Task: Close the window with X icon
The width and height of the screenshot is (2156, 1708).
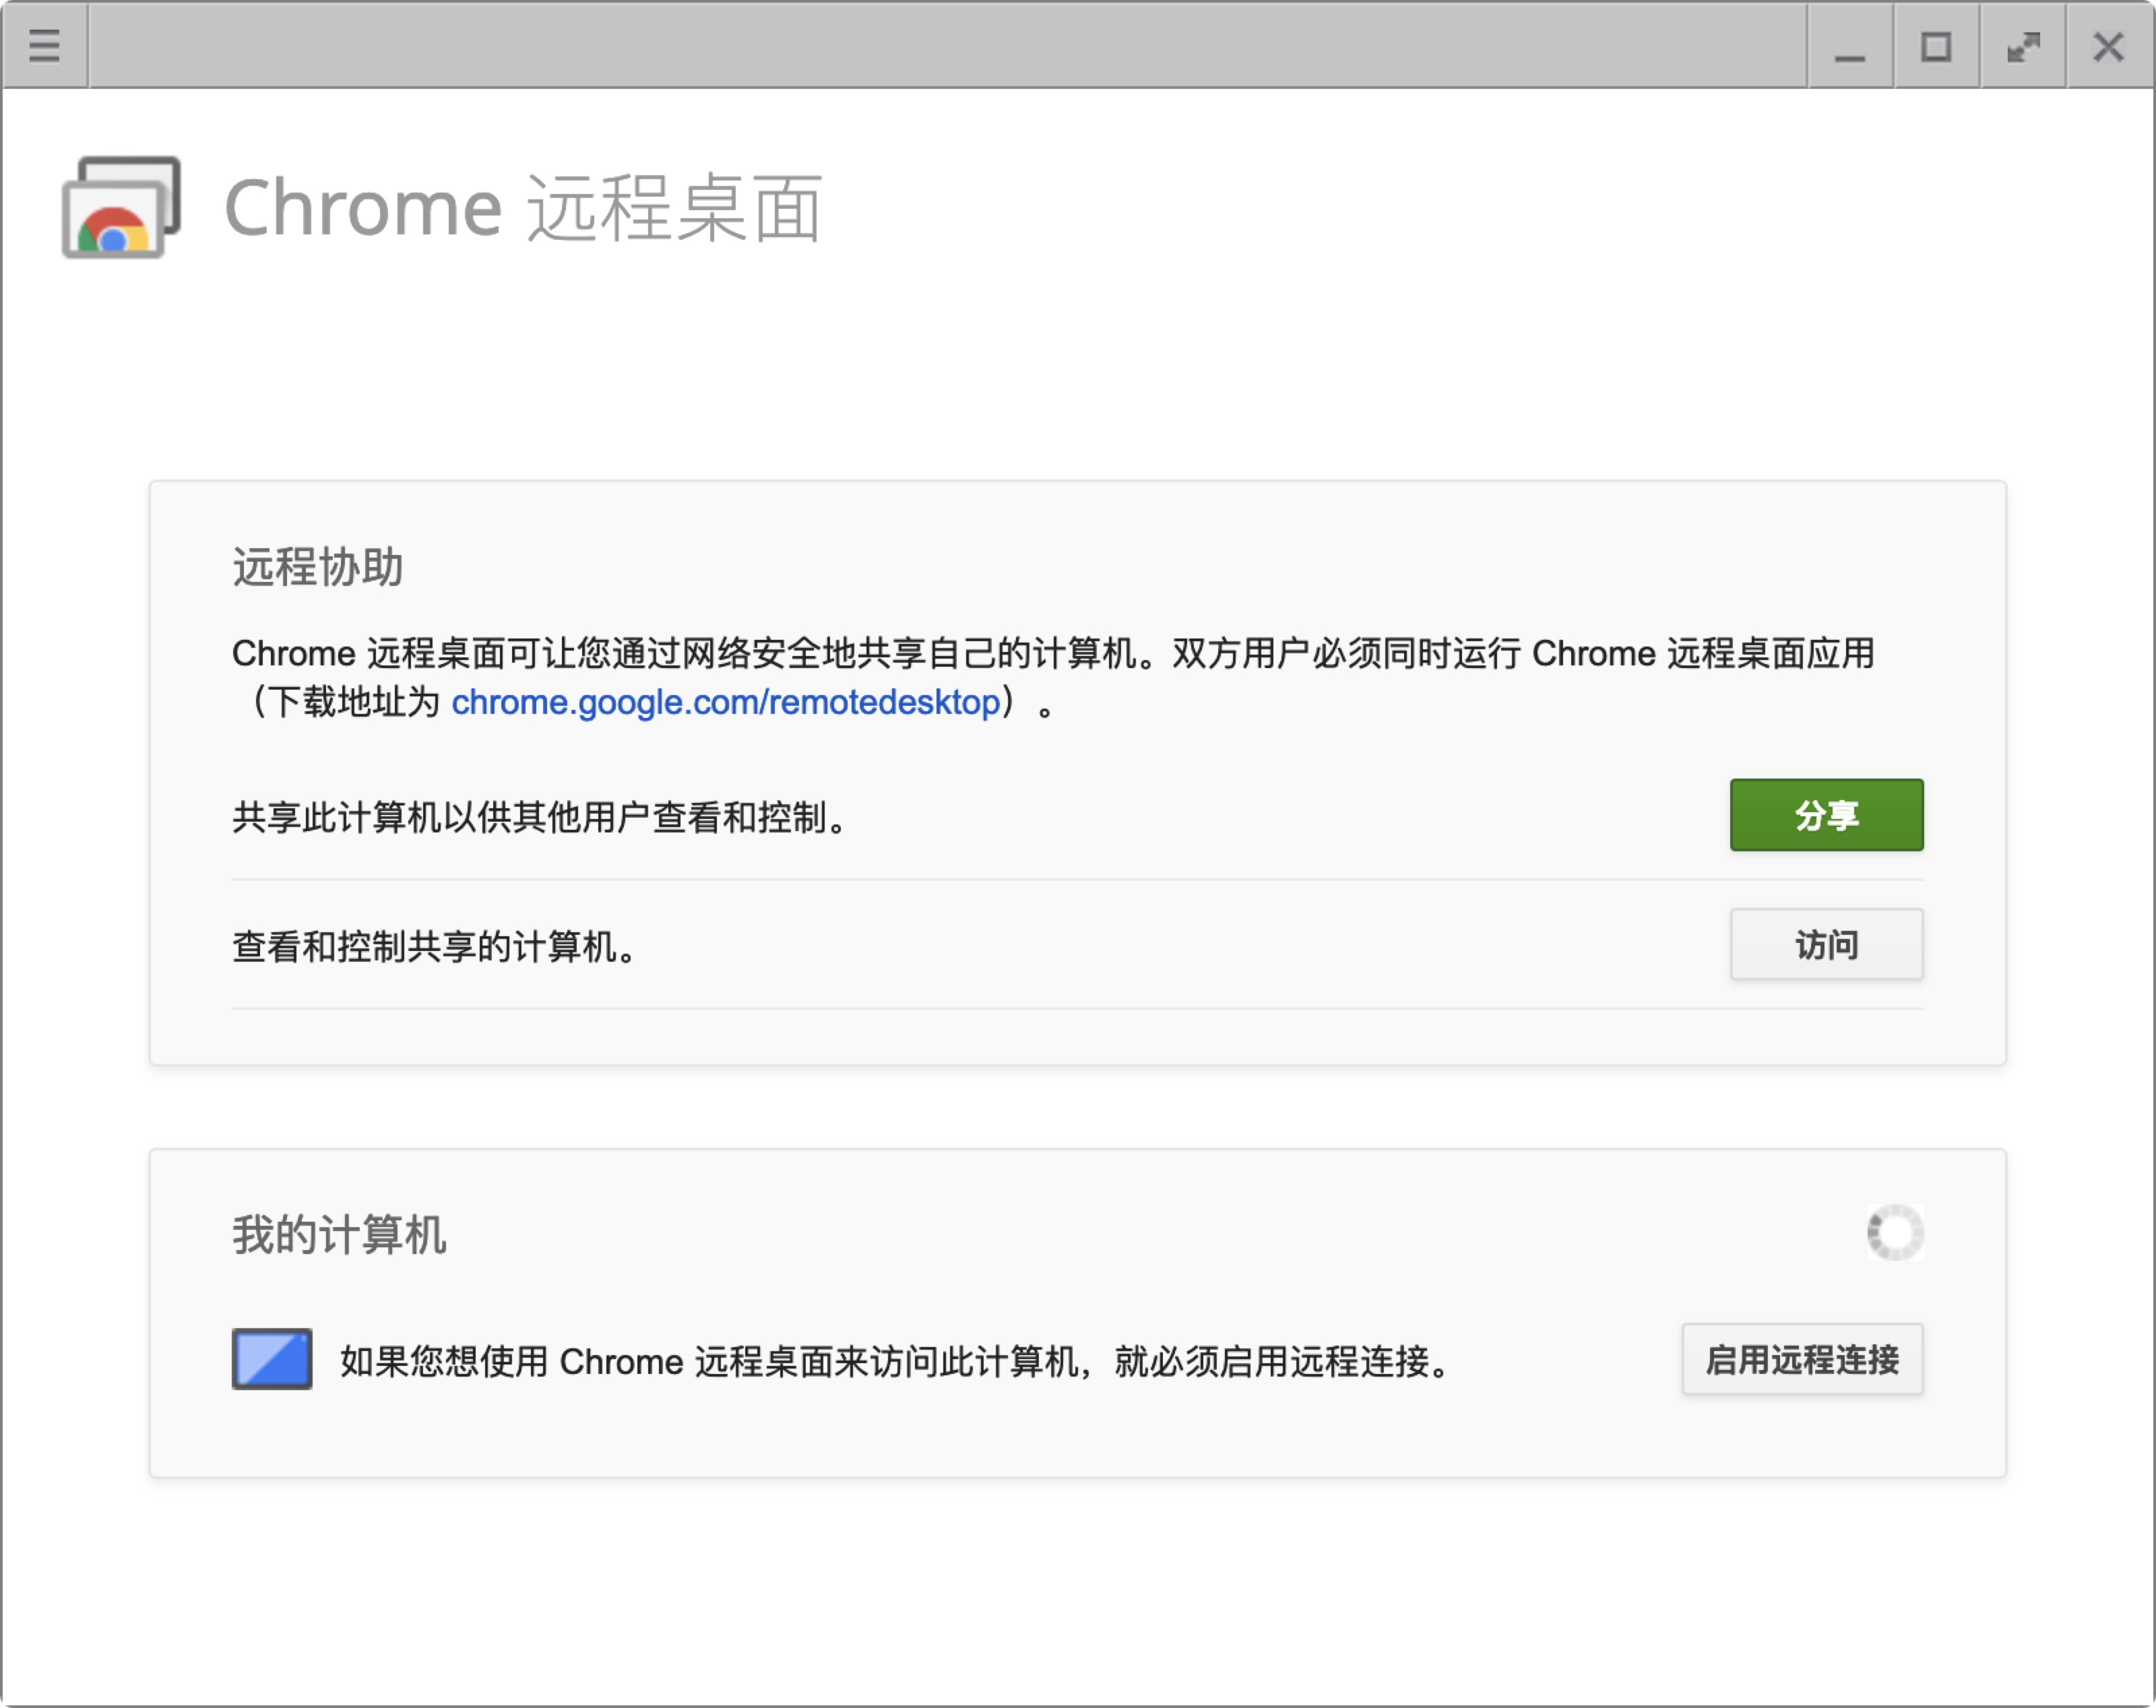Action: 2109,46
